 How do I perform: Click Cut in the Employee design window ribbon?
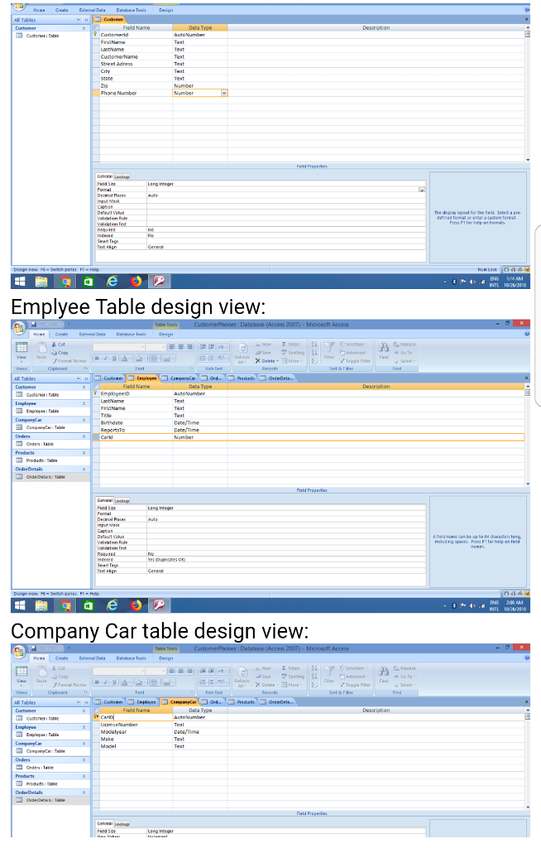point(60,344)
